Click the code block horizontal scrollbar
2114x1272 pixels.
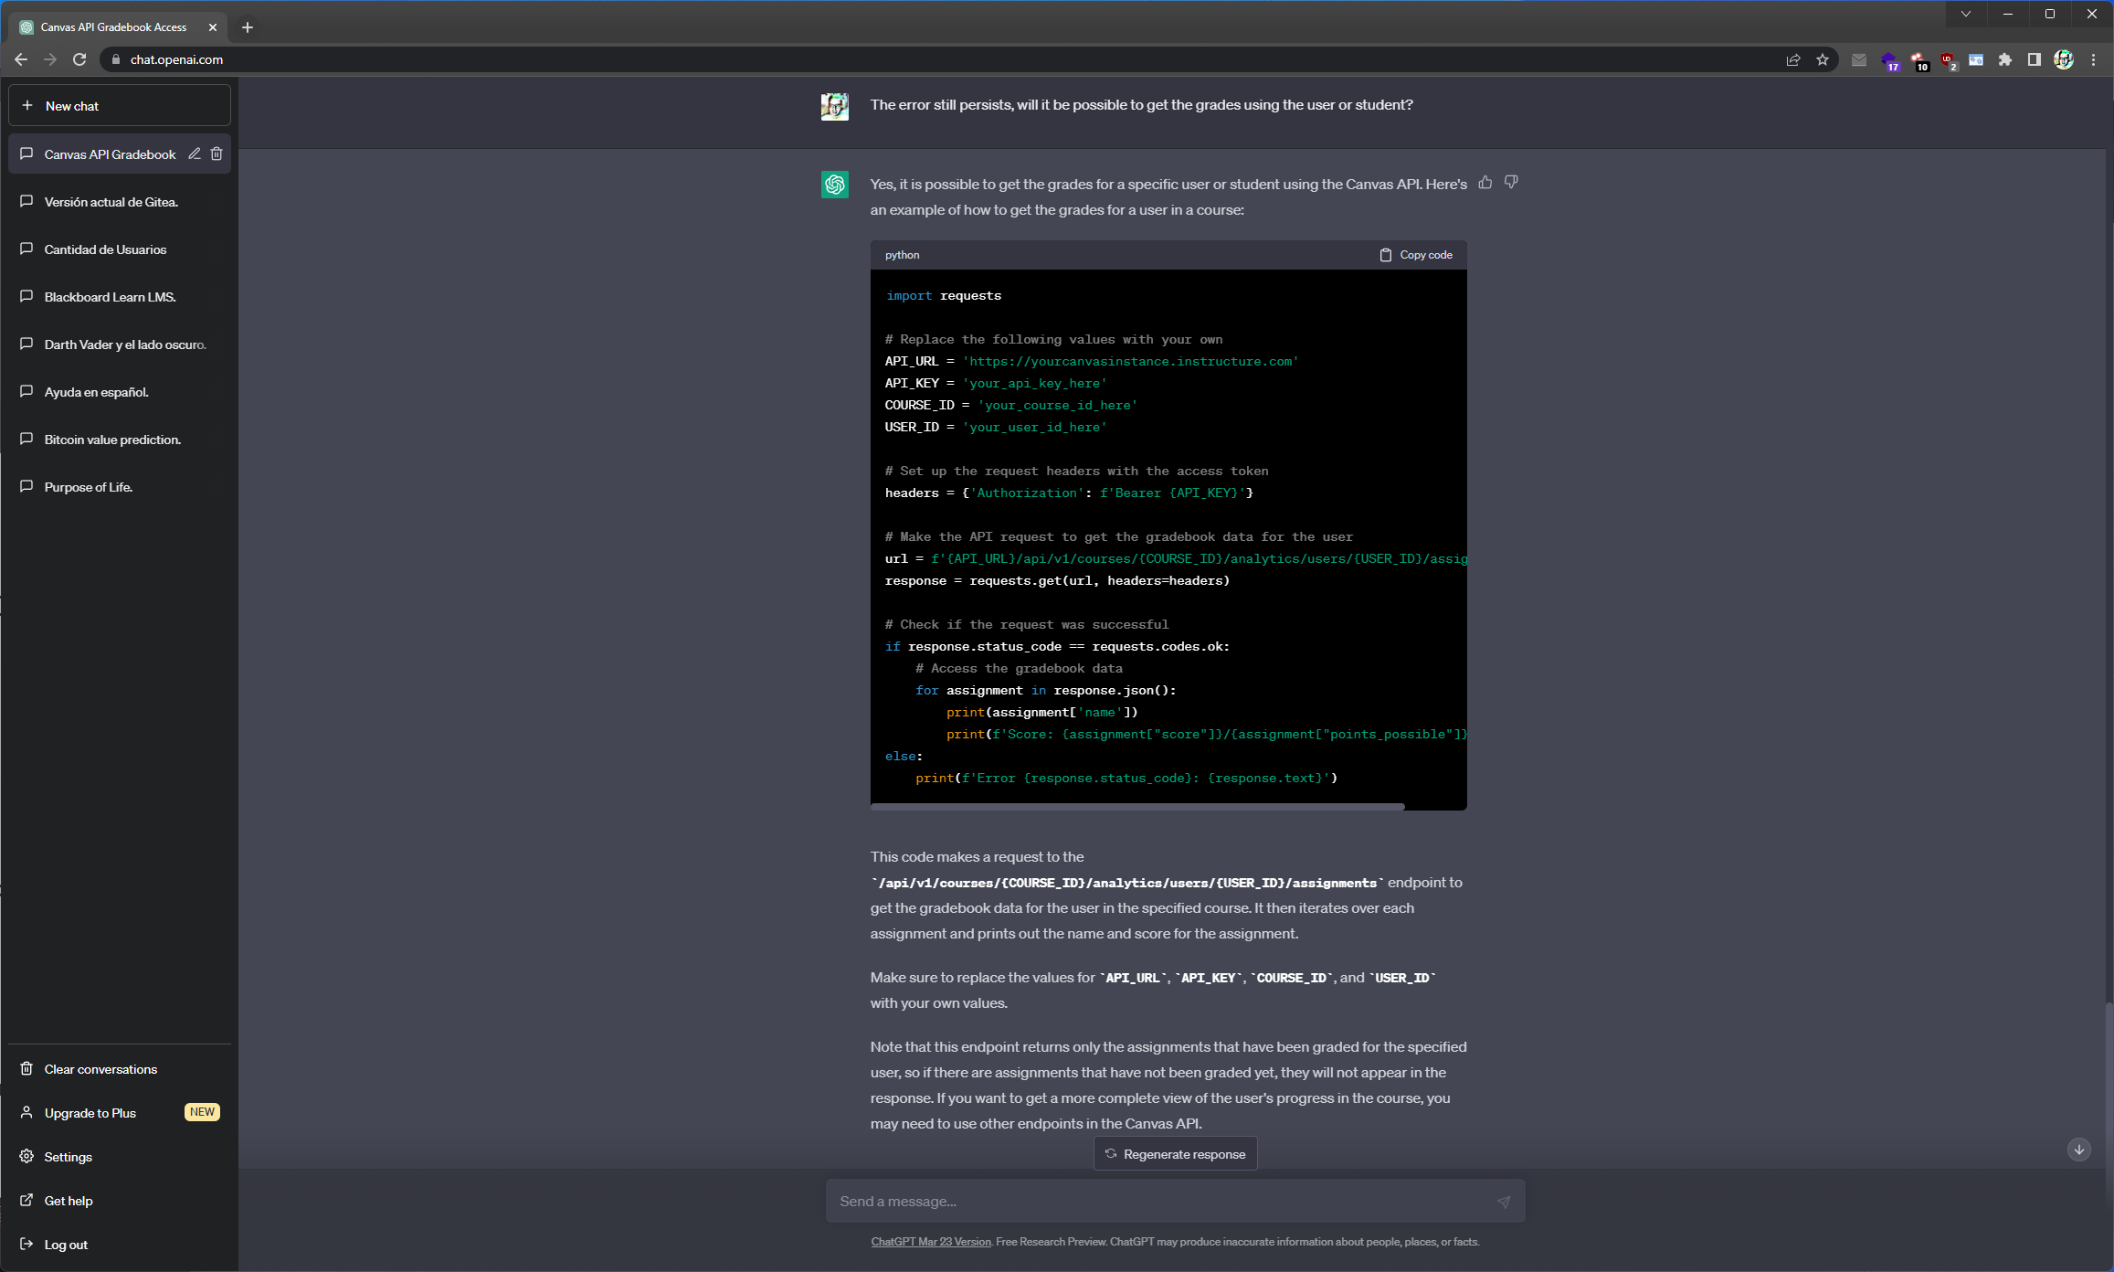1136,807
